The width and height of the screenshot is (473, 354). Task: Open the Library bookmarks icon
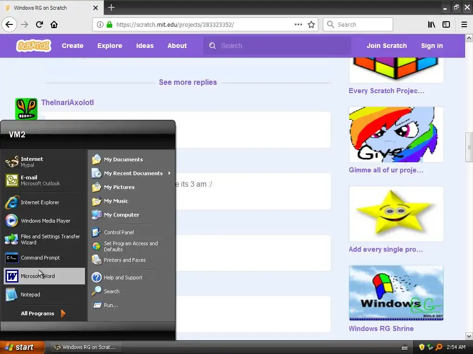[x=431, y=24]
